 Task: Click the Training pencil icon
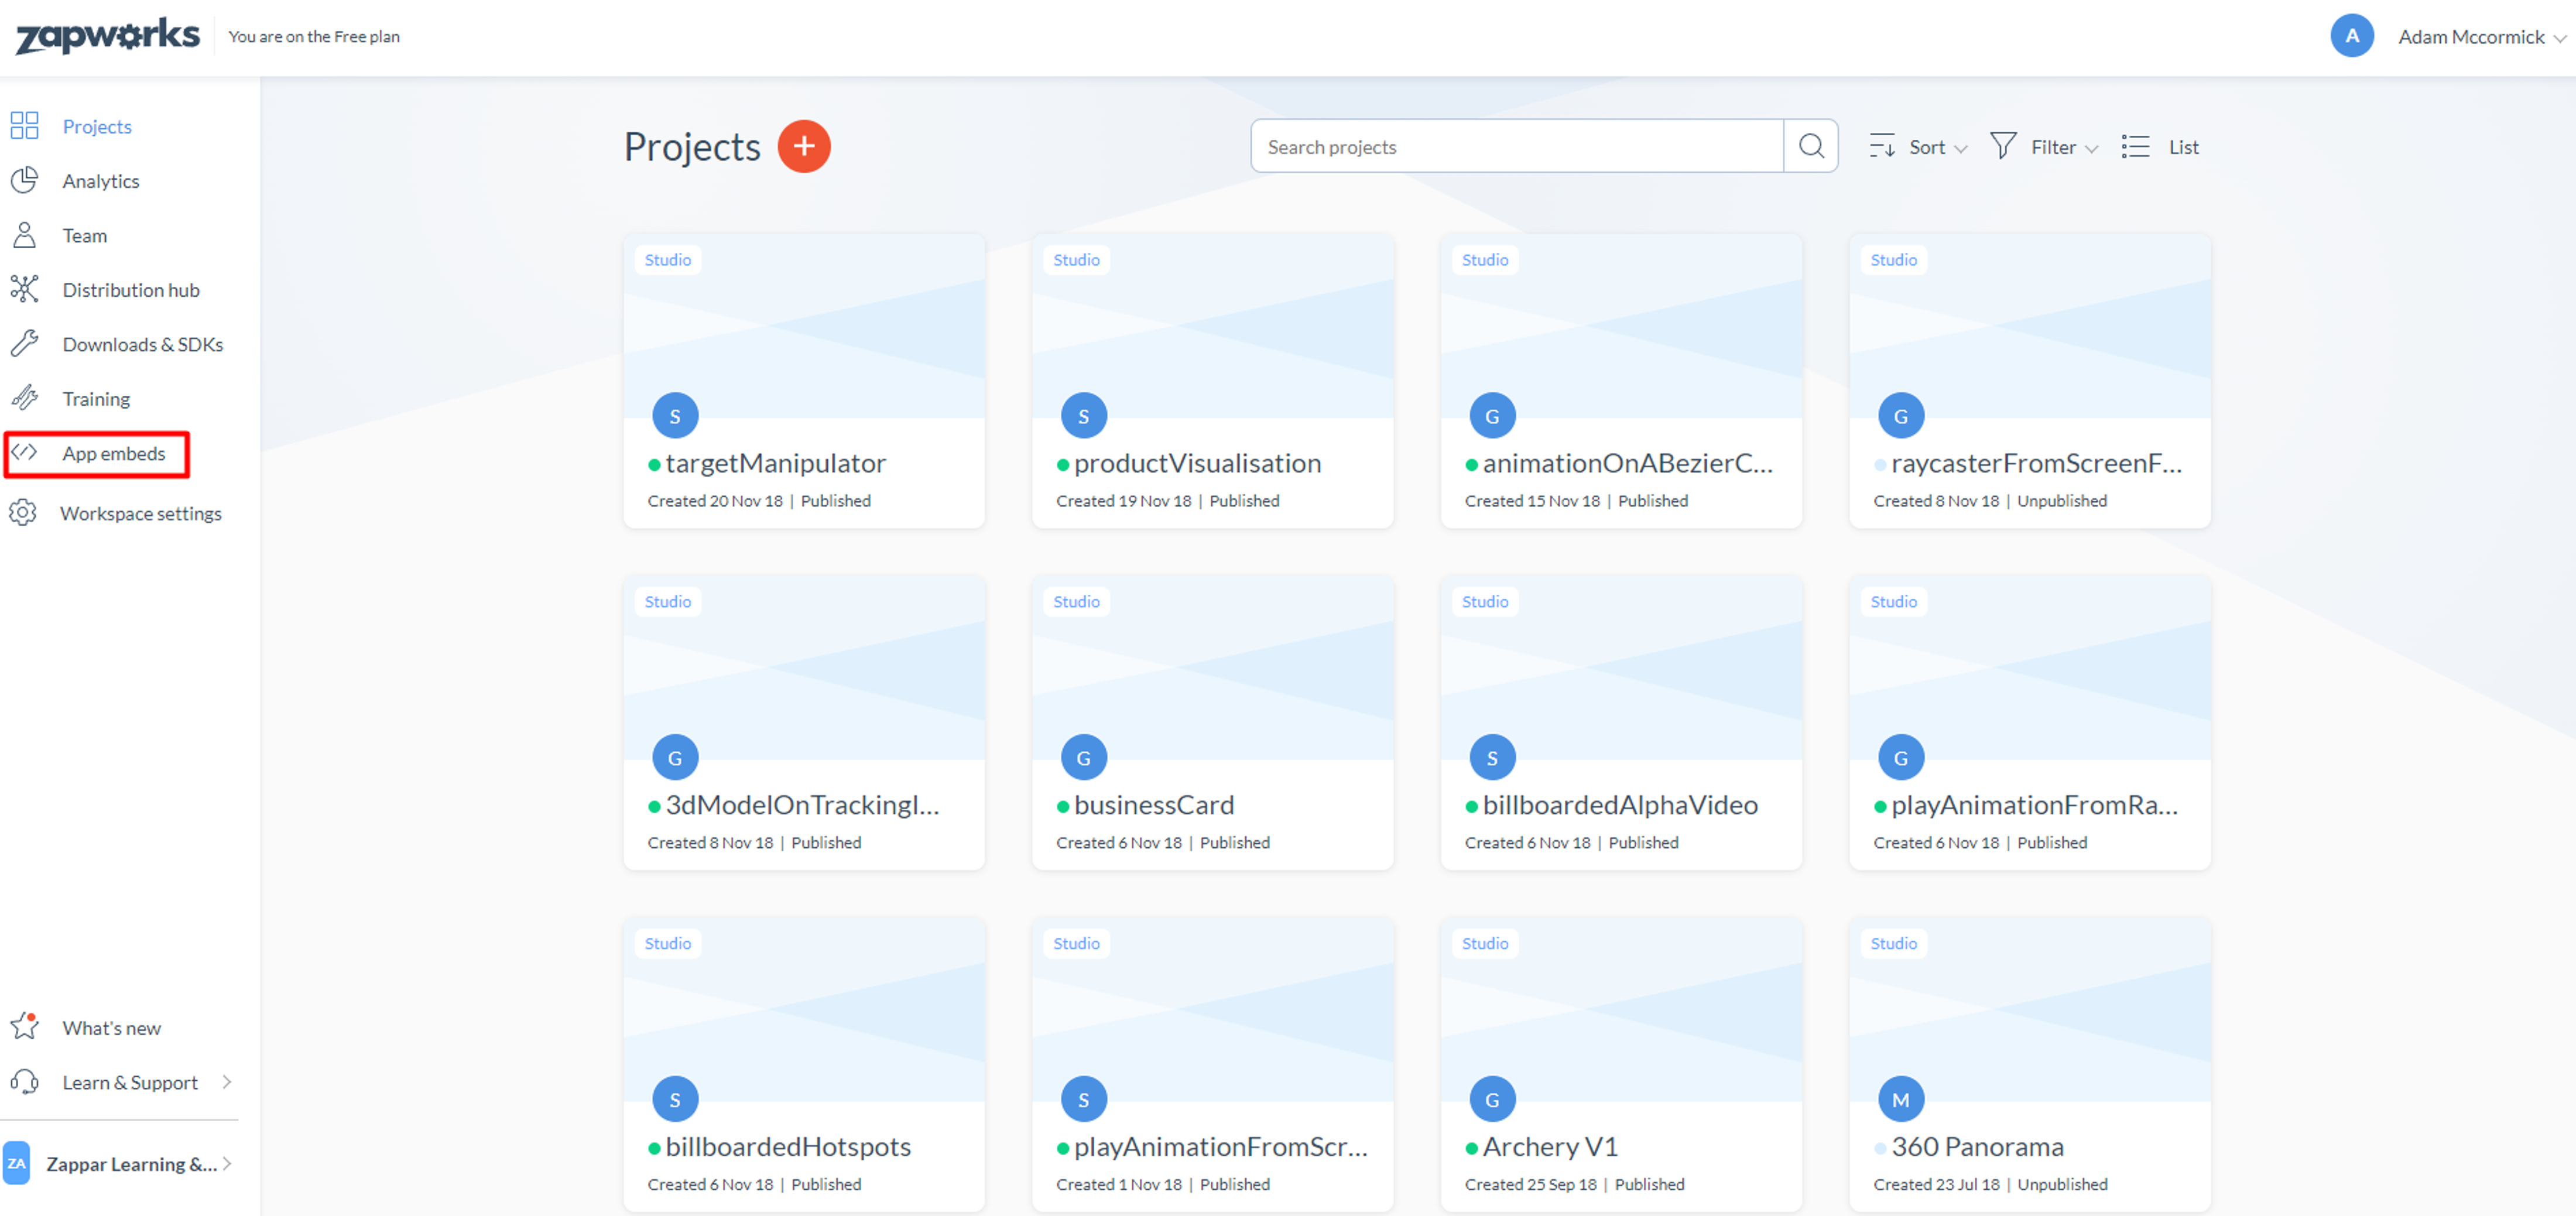24,398
